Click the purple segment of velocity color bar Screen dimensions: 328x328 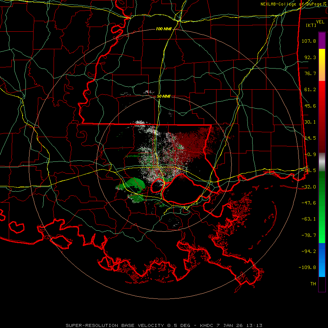click(322, 40)
